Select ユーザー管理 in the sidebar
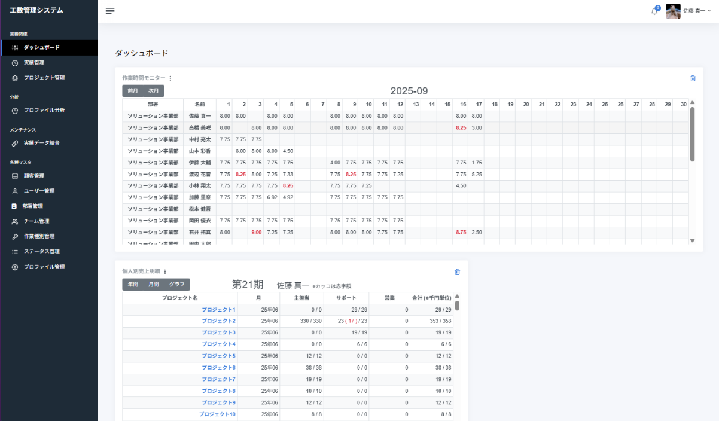Image resolution: width=719 pixels, height=421 pixels. pos(16,191)
